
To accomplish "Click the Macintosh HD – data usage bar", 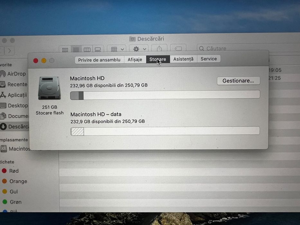I will (165, 131).
